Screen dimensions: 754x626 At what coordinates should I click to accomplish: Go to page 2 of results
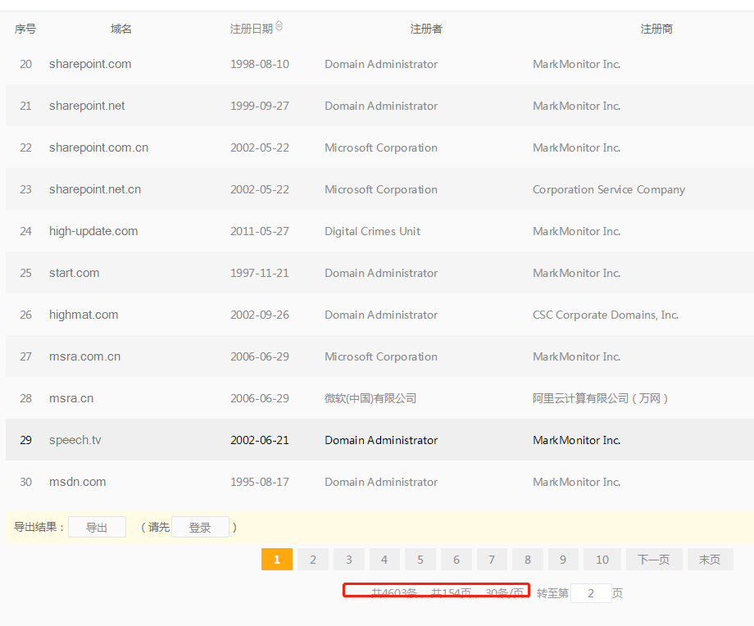[x=312, y=560]
